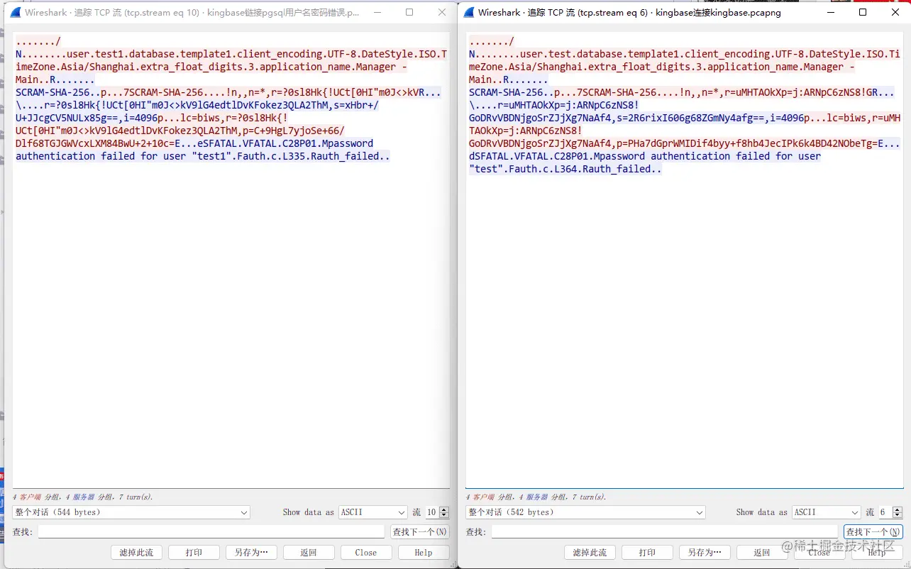This screenshot has height=569, width=911.
Task: Maximize the stream 10 Wireshark window
Action: (x=409, y=13)
